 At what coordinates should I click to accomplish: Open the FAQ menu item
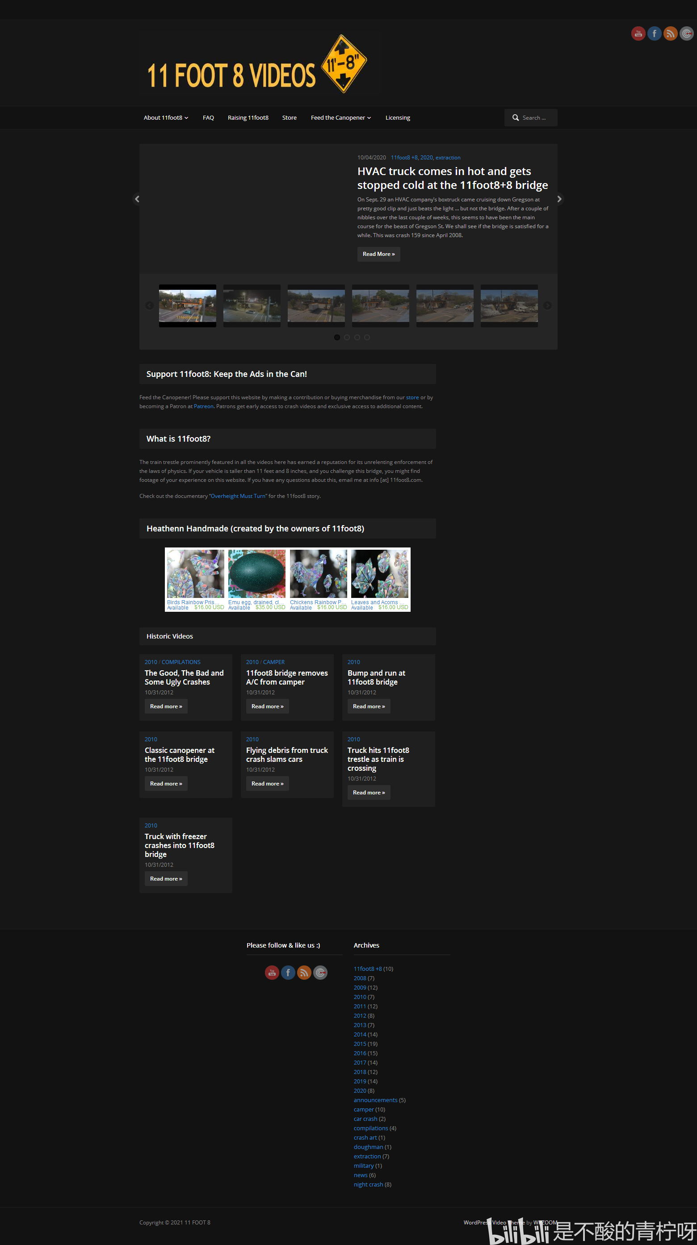point(209,117)
